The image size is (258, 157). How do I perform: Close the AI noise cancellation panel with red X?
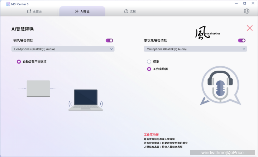(x=250, y=28)
